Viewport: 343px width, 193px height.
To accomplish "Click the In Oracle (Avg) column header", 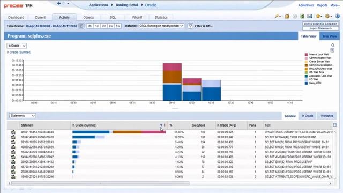I will click(x=231, y=125).
